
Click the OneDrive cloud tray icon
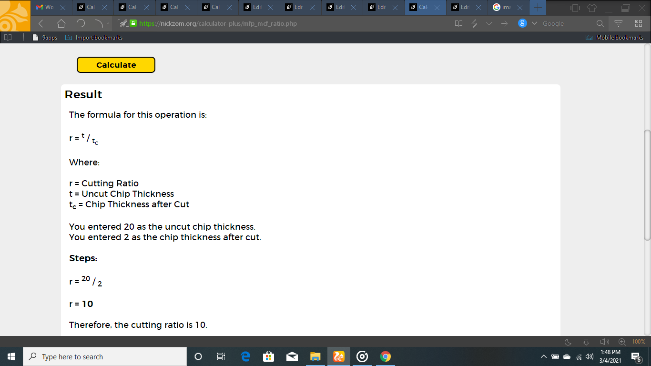pos(567,356)
